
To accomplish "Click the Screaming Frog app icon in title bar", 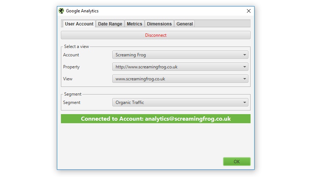I will click(61, 11).
